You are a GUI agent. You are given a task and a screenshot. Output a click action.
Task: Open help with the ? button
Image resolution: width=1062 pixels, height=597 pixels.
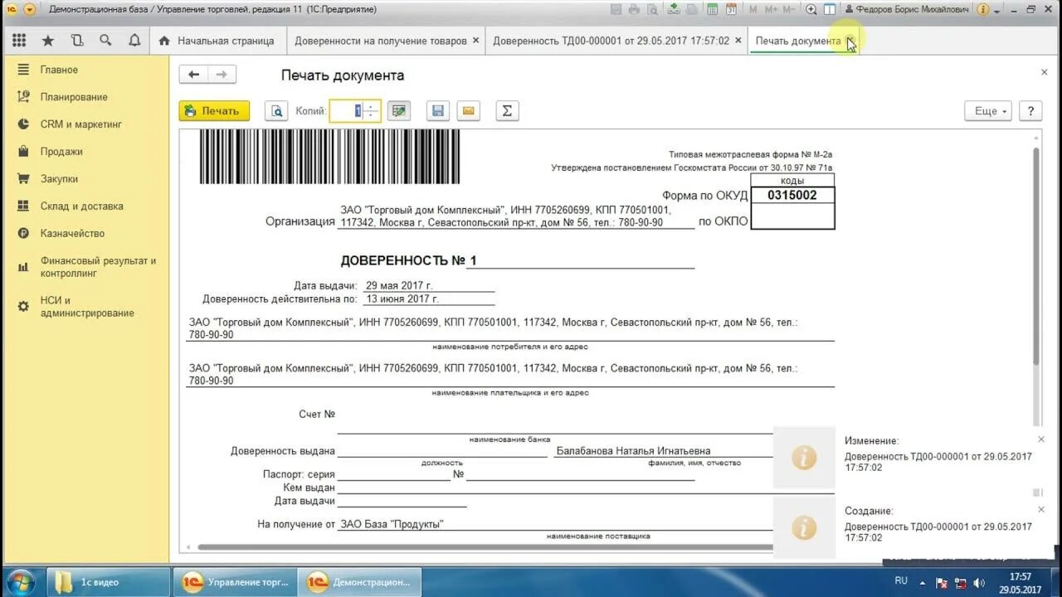pyautogui.click(x=1030, y=111)
